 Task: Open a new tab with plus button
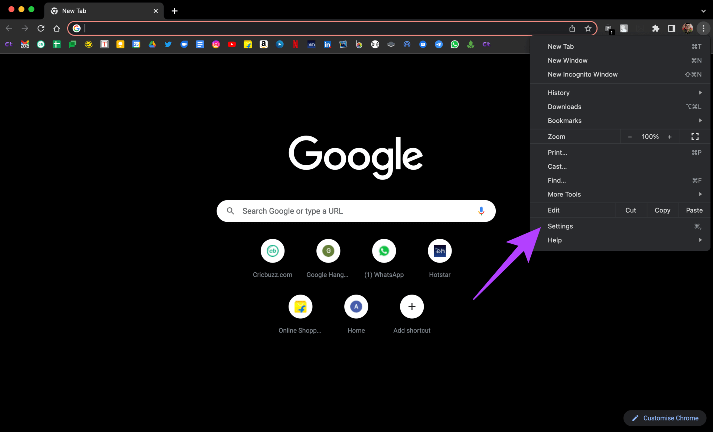click(x=175, y=11)
